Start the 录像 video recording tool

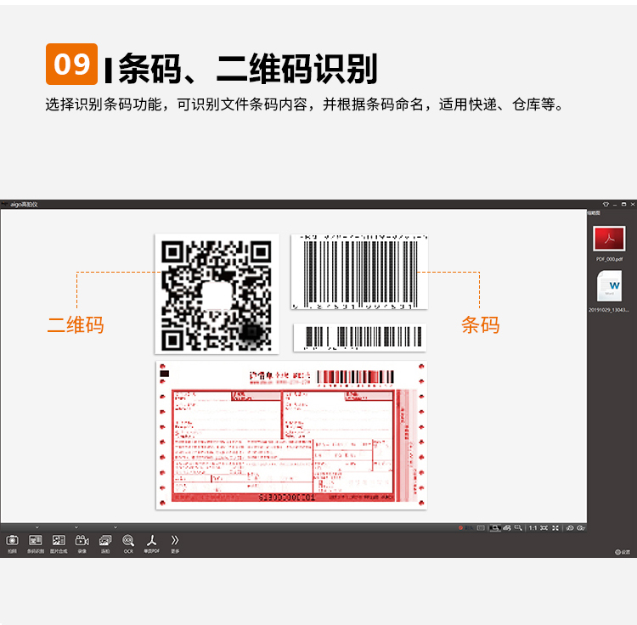click(x=82, y=540)
